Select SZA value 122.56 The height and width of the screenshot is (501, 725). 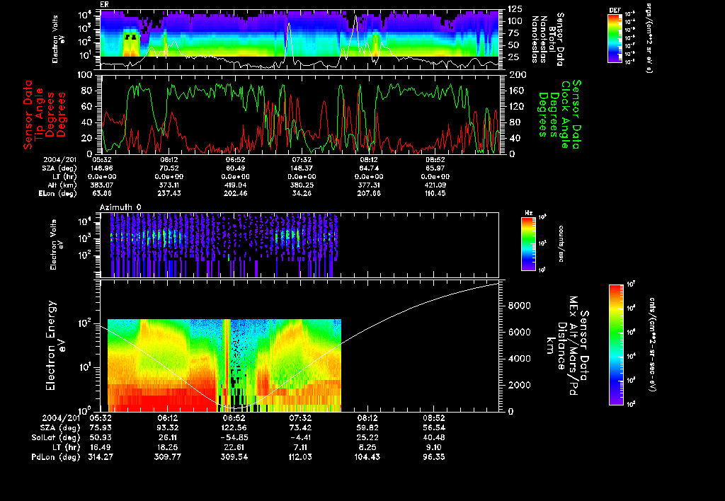click(x=234, y=427)
